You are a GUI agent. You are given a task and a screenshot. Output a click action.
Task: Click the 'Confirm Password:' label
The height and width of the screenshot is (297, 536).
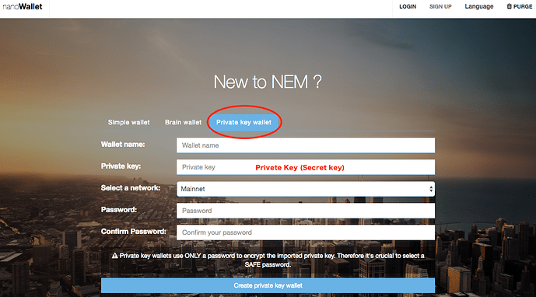click(133, 232)
